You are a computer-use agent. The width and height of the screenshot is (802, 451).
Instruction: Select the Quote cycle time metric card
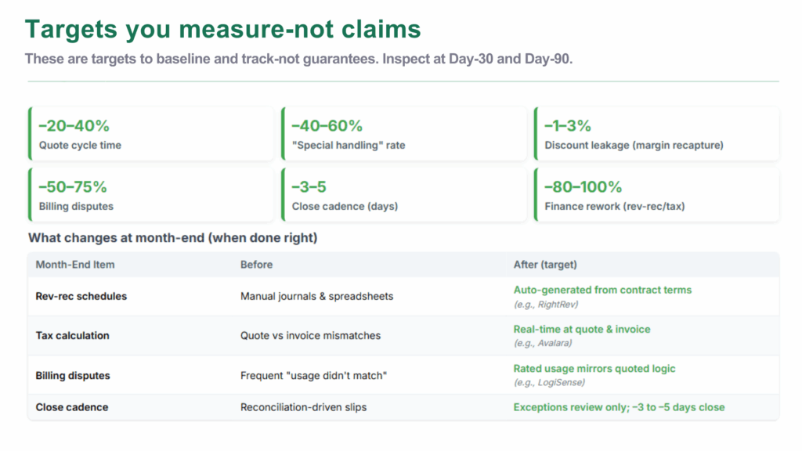(x=151, y=134)
